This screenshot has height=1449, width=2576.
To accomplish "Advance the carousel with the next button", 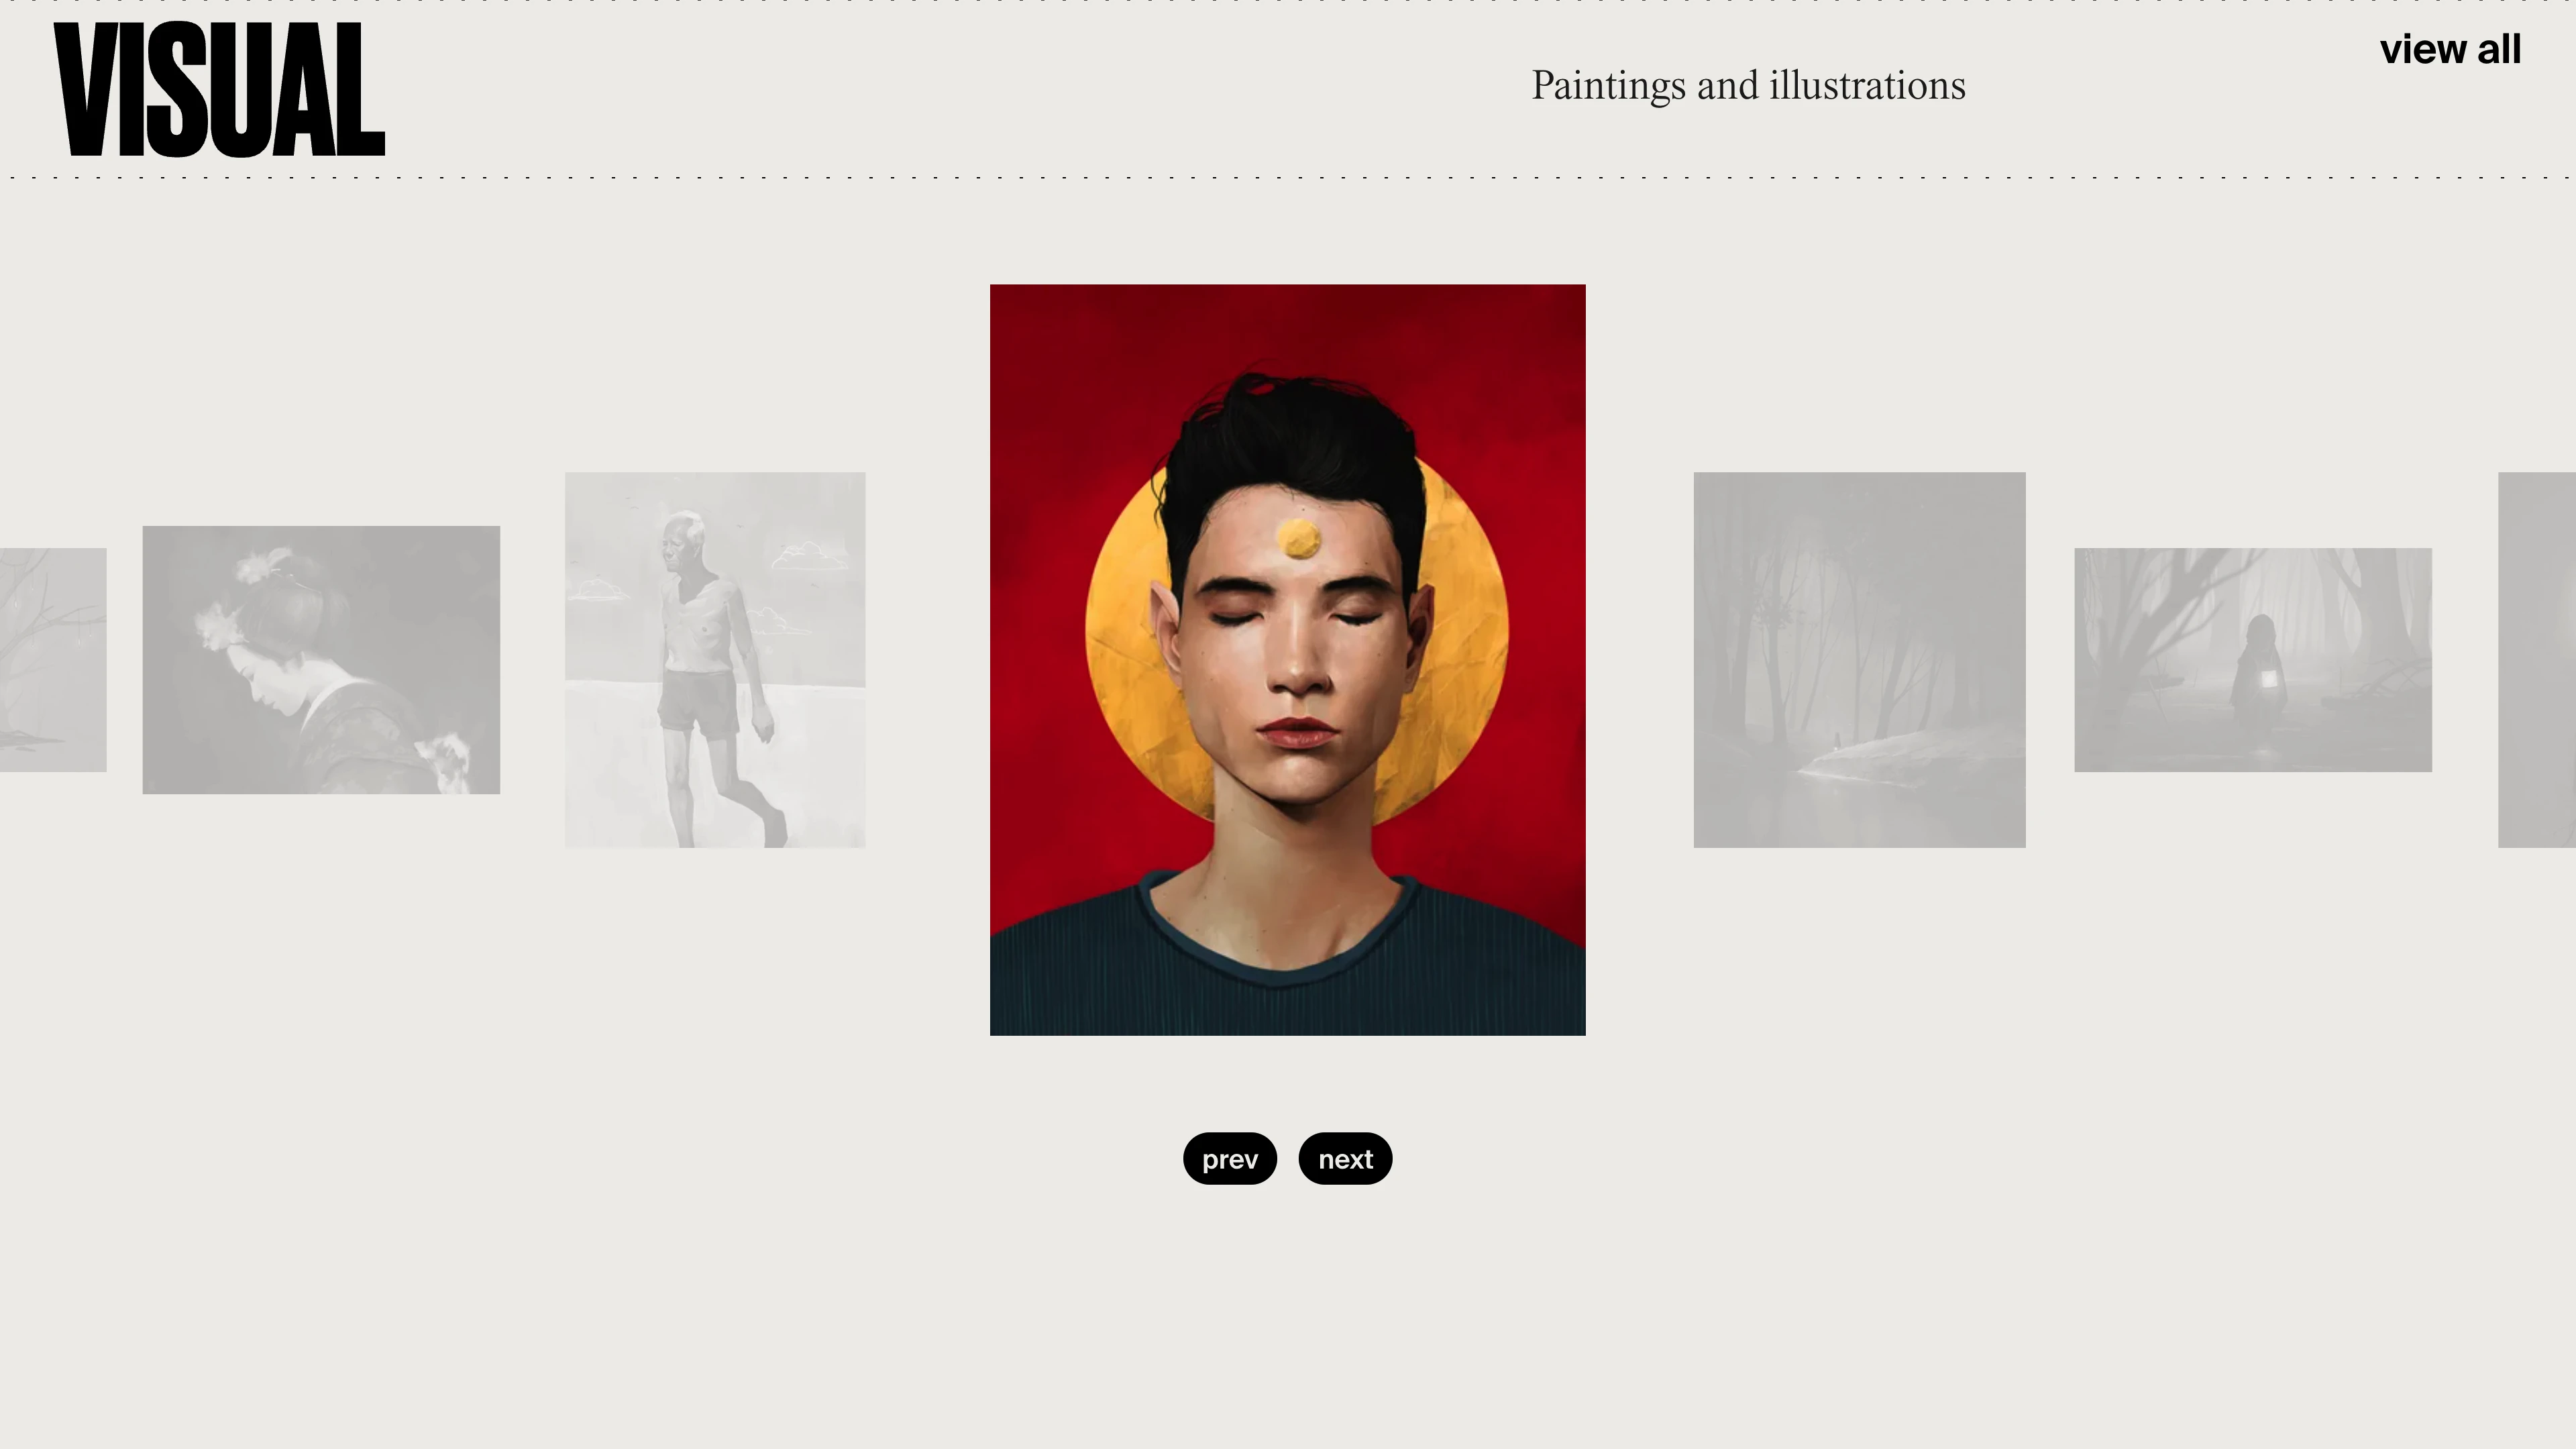I will pyautogui.click(x=1345, y=1159).
